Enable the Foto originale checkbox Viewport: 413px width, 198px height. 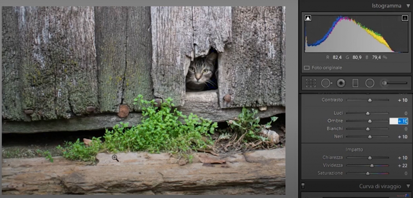(x=307, y=68)
